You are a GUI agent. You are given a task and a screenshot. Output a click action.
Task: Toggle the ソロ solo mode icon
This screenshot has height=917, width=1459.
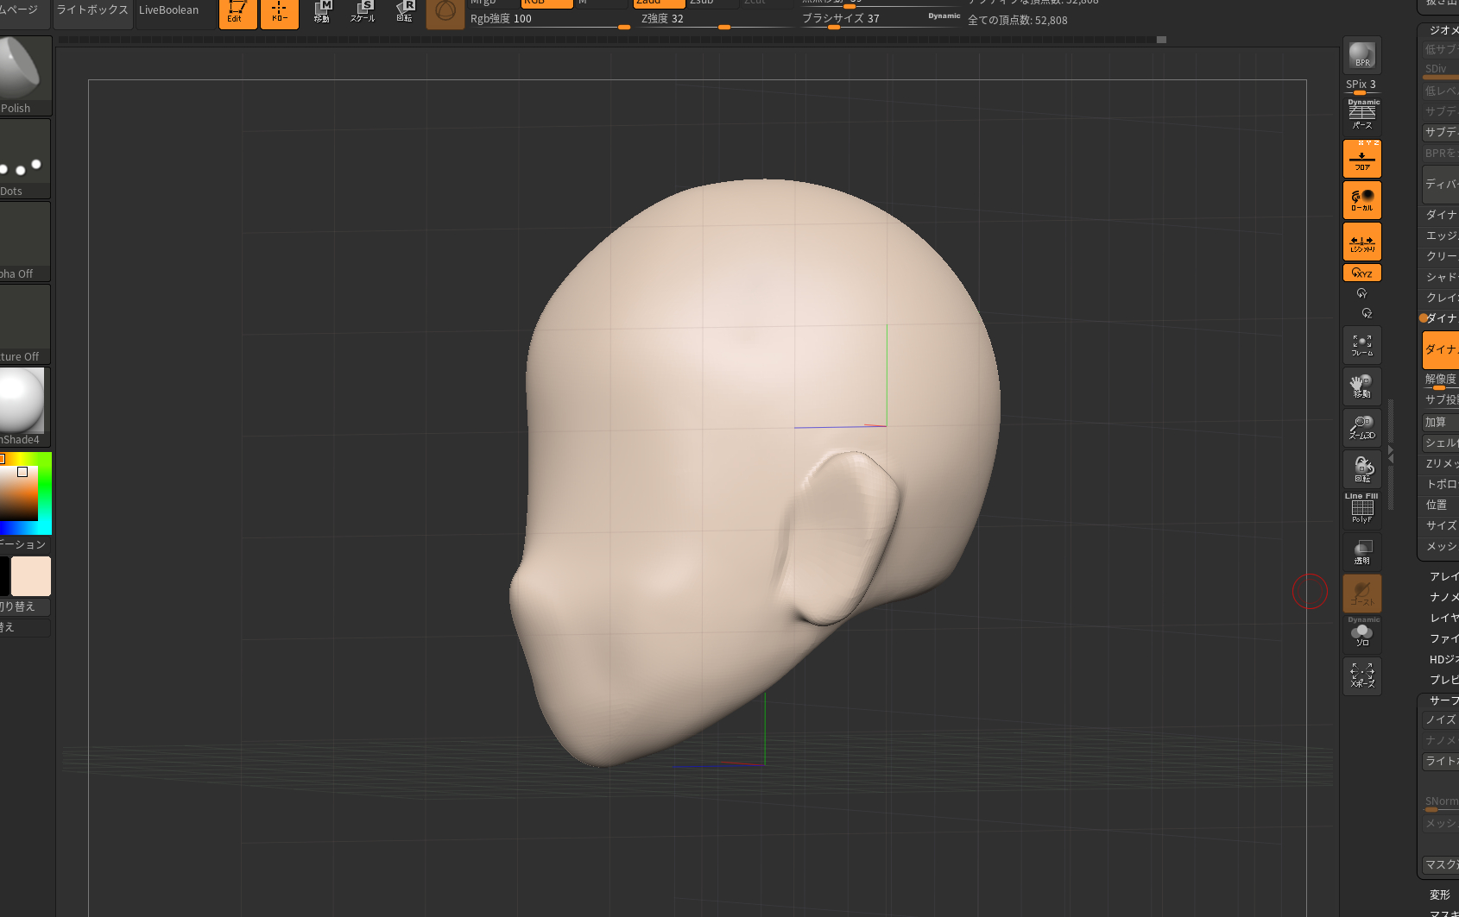1362,633
